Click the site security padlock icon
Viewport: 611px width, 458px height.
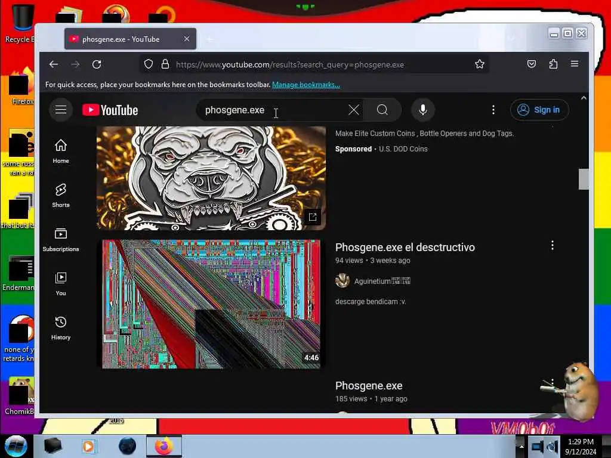165,64
